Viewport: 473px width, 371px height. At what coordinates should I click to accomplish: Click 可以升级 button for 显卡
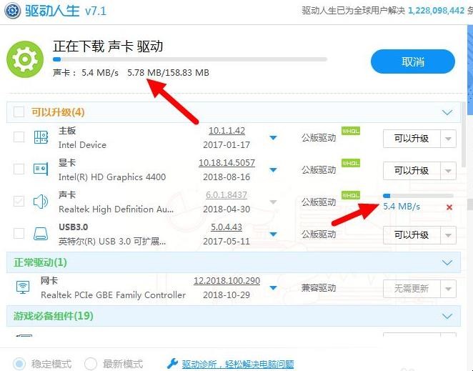(412, 171)
